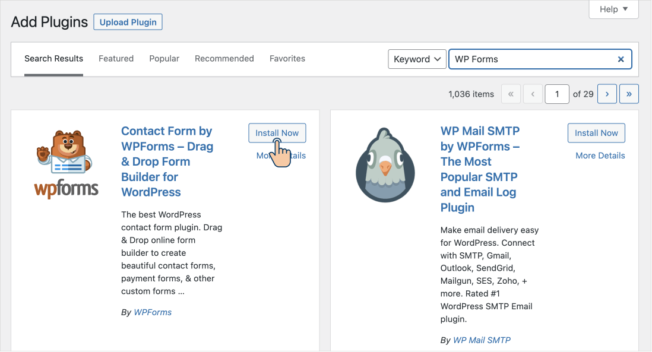Open the Keyword search type dropdown

(x=417, y=59)
